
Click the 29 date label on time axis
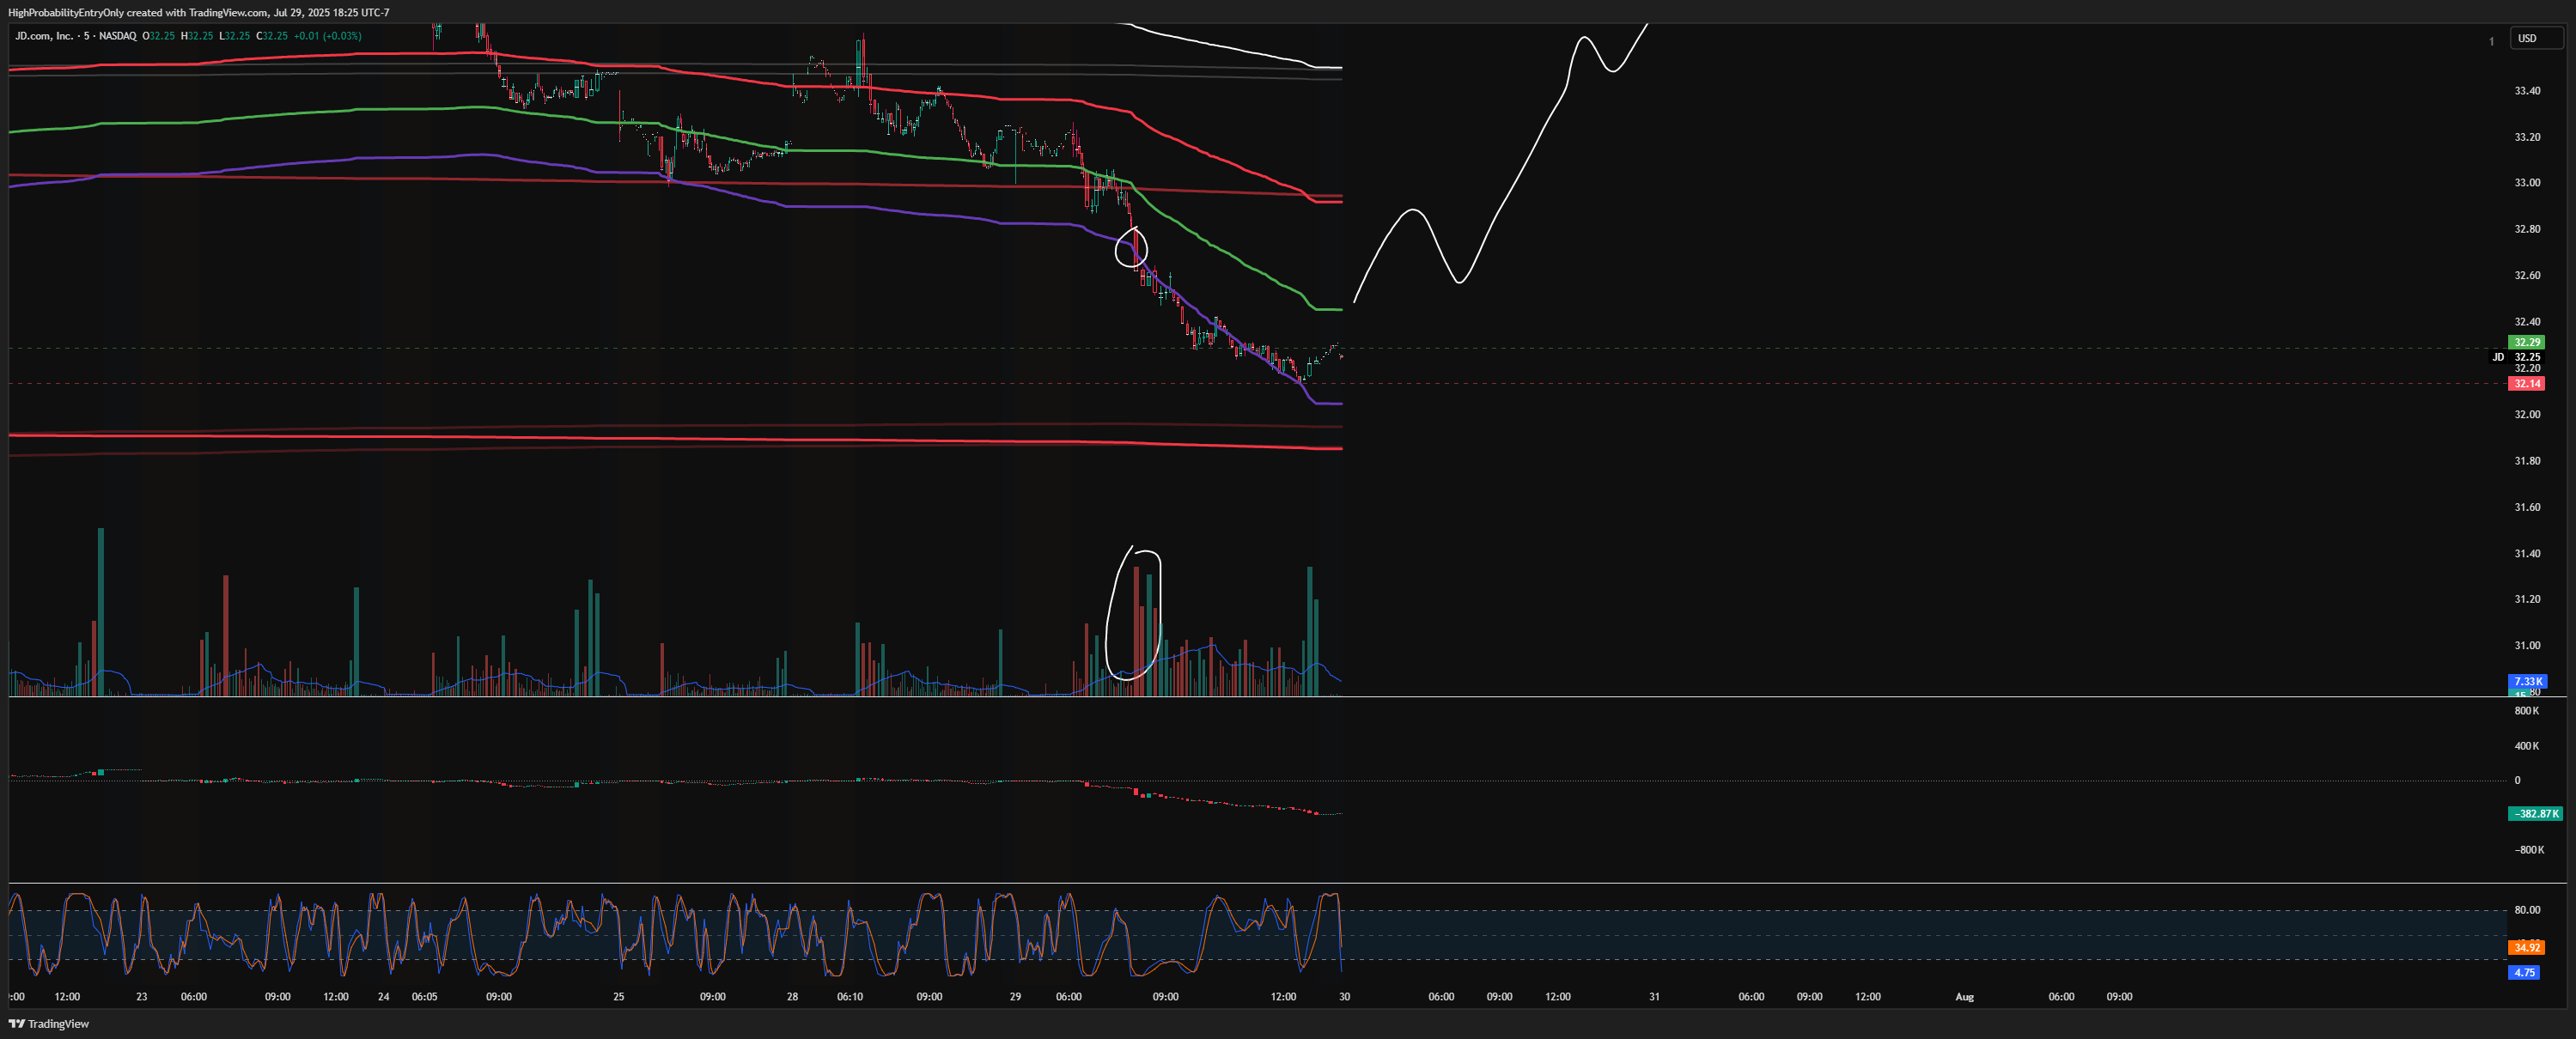pyautogui.click(x=1016, y=997)
